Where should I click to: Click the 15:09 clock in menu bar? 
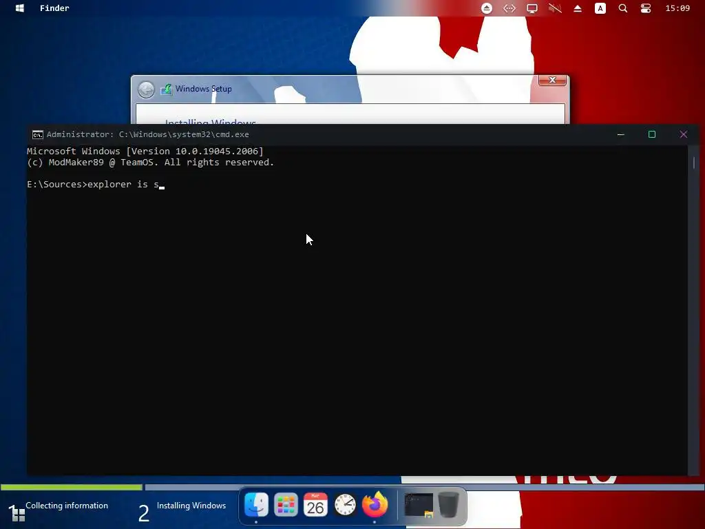[677, 8]
